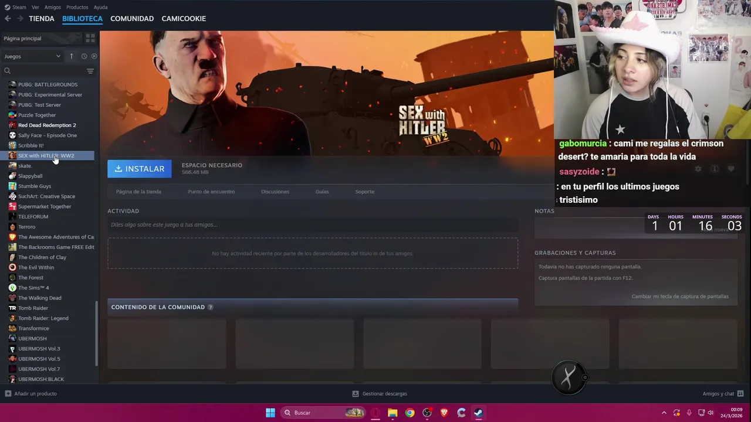Click Página principal in sidebar
751x422 pixels.
coord(41,38)
